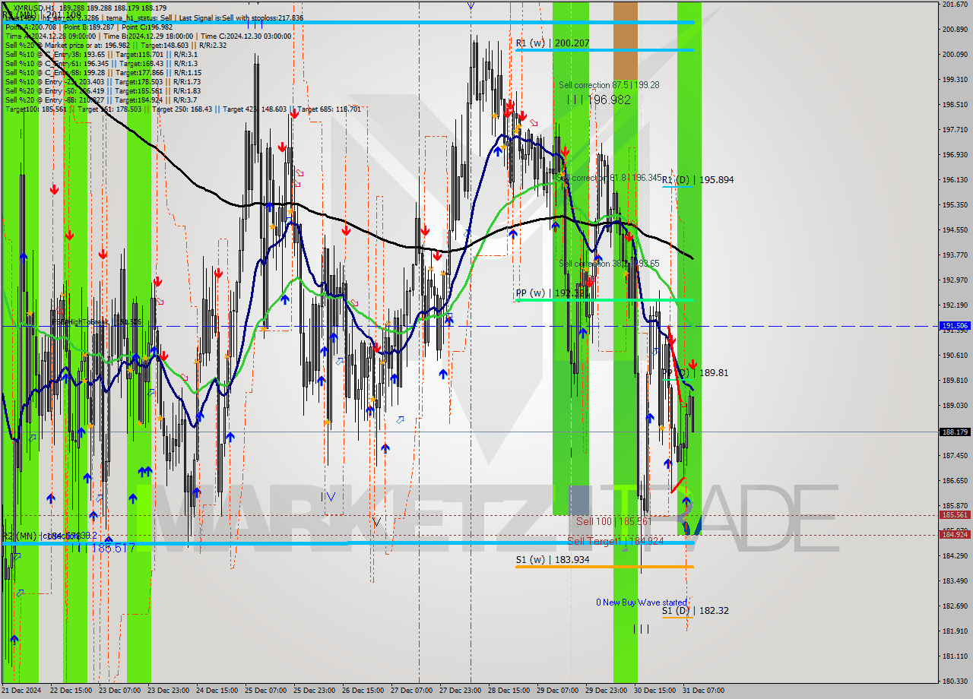
Task: Select the 192.970 price axis value
Action: click(x=955, y=280)
